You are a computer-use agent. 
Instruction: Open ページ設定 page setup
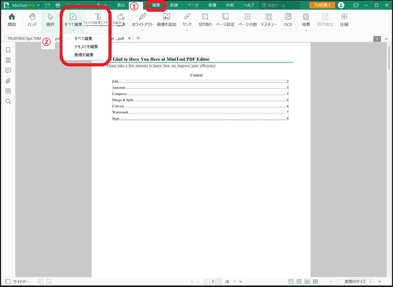(x=225, y=20)
